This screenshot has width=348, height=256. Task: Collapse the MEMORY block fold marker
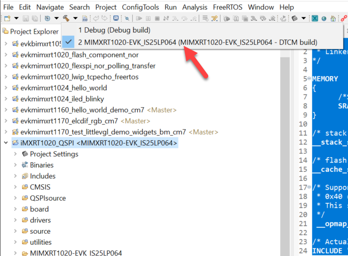pyautogui.click(x=309, y=78)
